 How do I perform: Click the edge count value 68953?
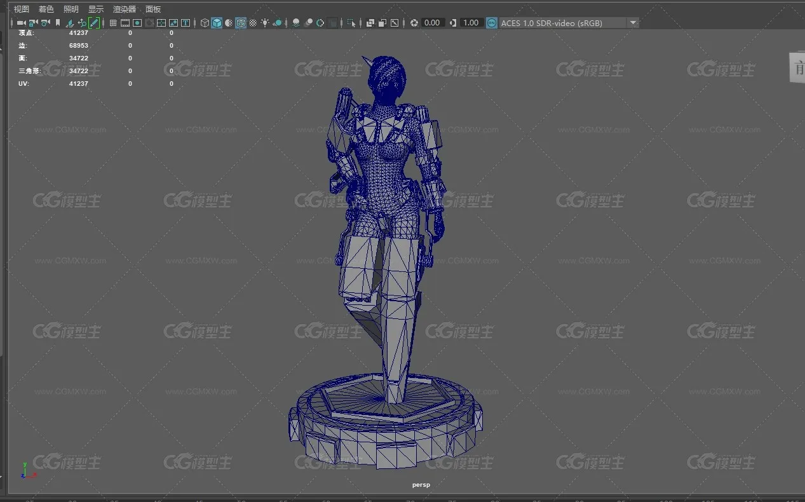(79, 46)
